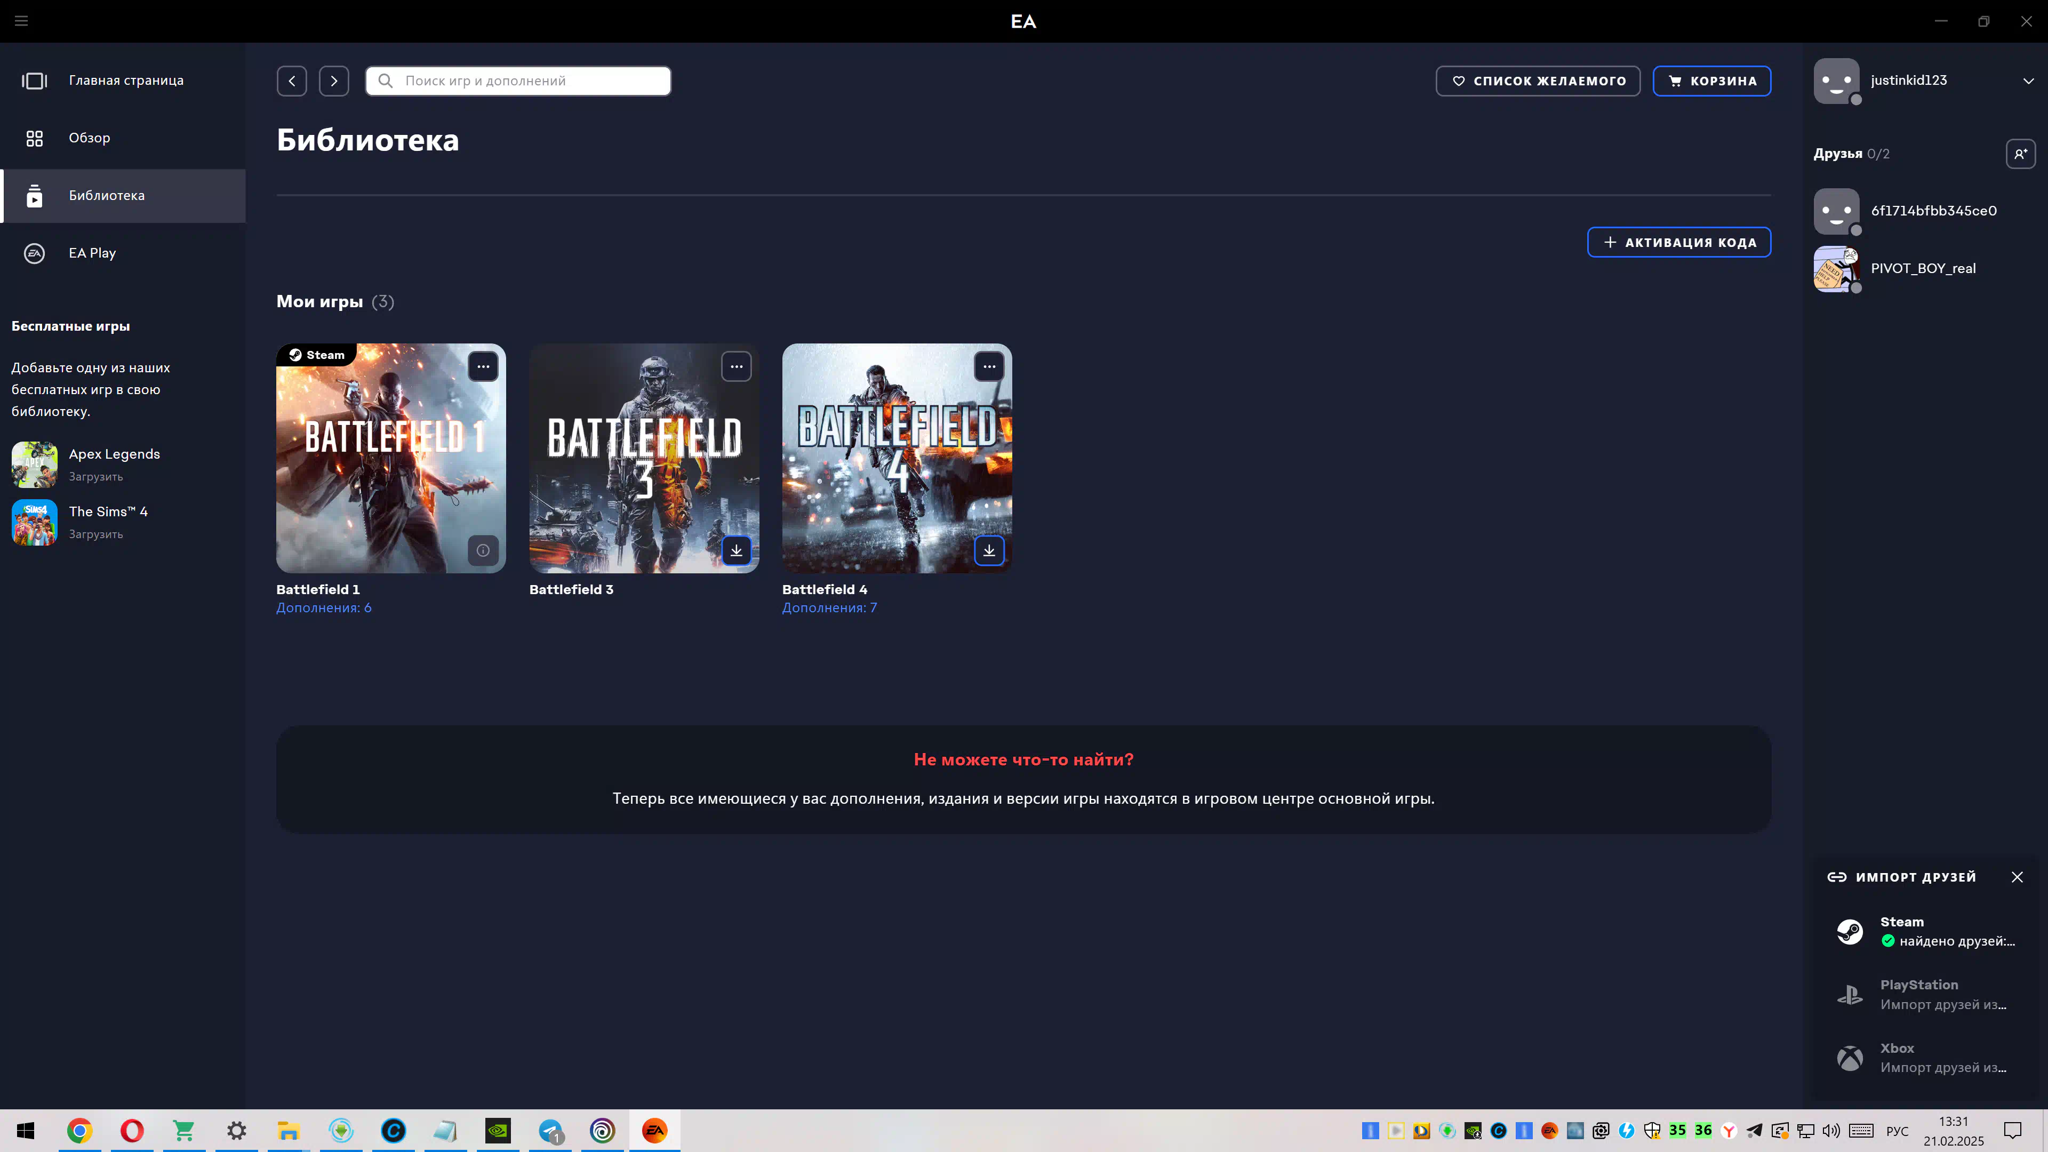Screen dimensions: 2048x1152
Task: Open Opera browser from the taskbar
Action: click(x=132, y=1131)
